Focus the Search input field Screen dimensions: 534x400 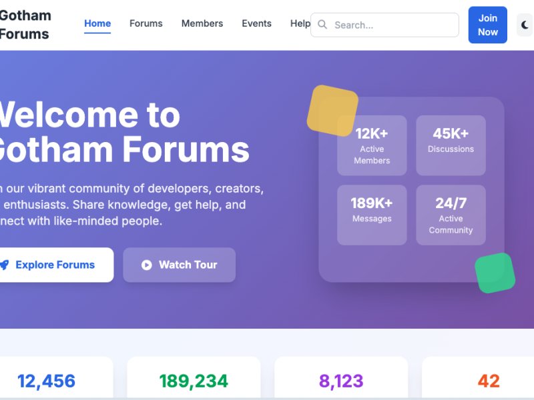point(394,25)
